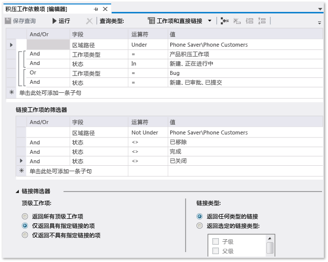Open the 工作项和直接链接 query type dropdown
The width and height of the screenshot is (328, 262).
[x=180, y=21]
